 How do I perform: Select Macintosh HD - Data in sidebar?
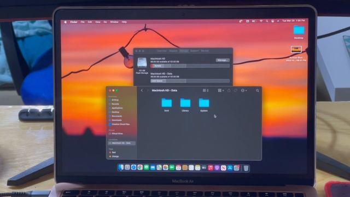point(121,143)
